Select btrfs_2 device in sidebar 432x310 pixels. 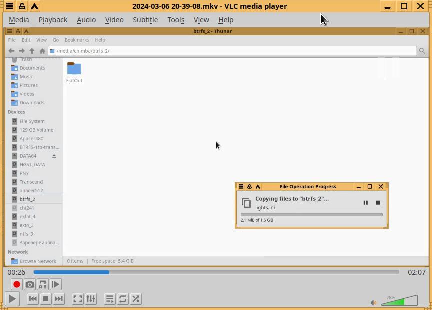[x=27, y=199]
